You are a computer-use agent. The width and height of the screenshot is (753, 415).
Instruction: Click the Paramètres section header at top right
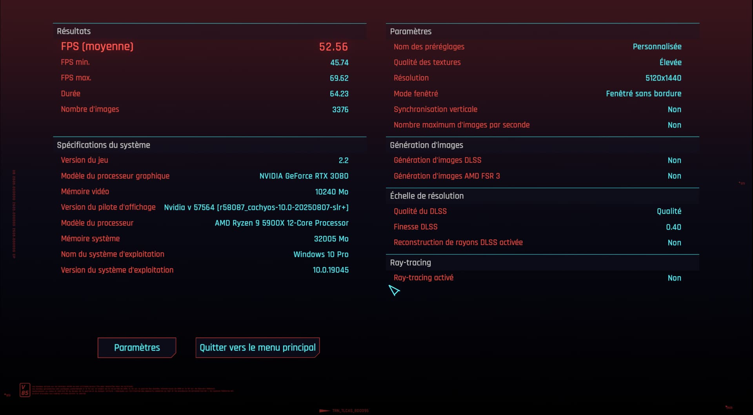[x=411, y=31]
